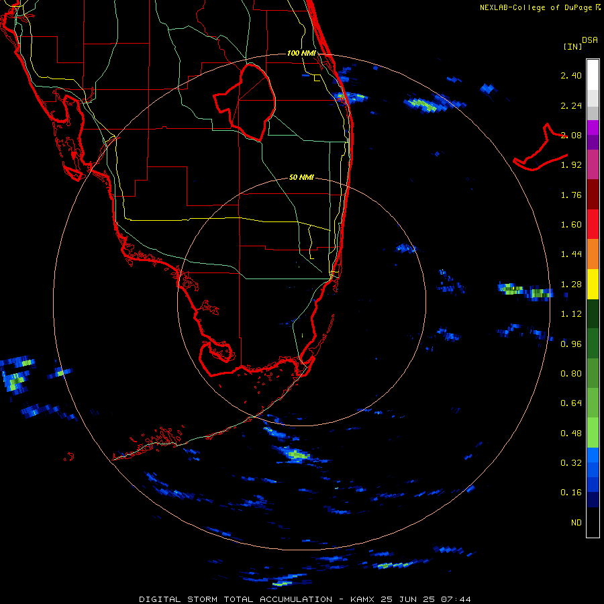Screen dimensions: 604x604
Task: Select the 1.28 legend value
Action: click(x=571, y=285)
